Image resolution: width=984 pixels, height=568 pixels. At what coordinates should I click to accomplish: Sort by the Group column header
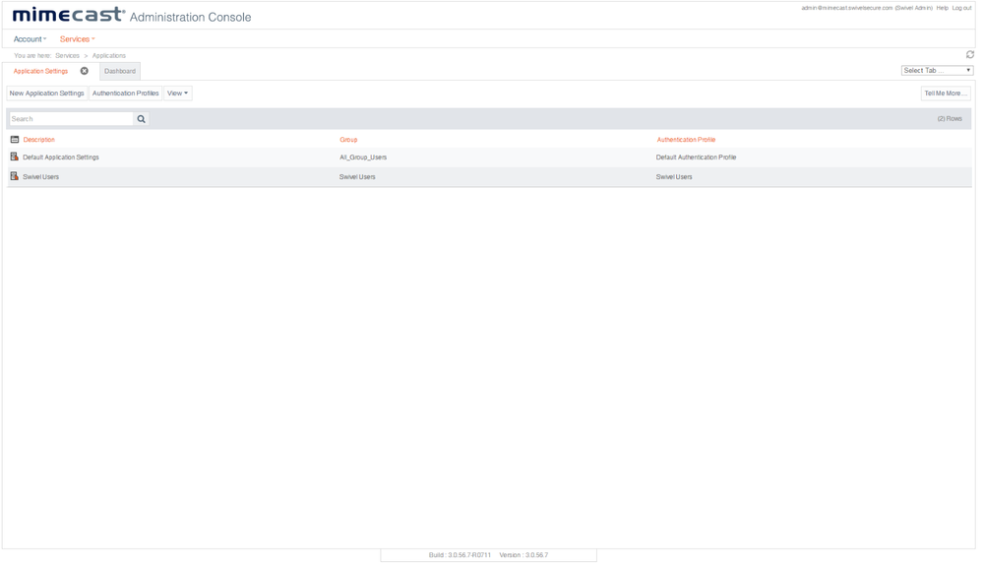pyautogui.click(x=346, y=140)
